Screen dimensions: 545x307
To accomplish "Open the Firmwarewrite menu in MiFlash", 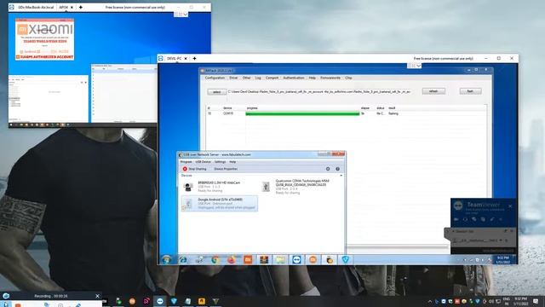I will pyautogui.click(x=330, y=78).
